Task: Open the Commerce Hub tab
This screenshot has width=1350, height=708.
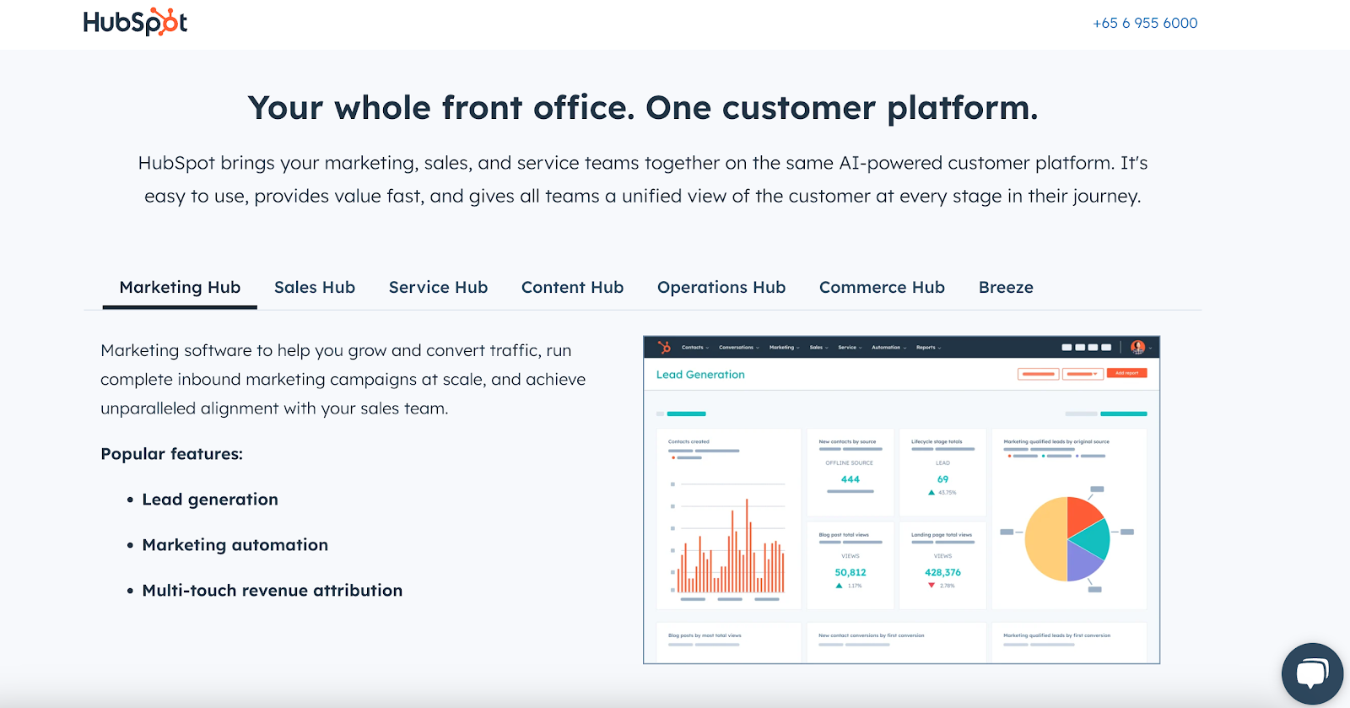Action: coord(882,288)
